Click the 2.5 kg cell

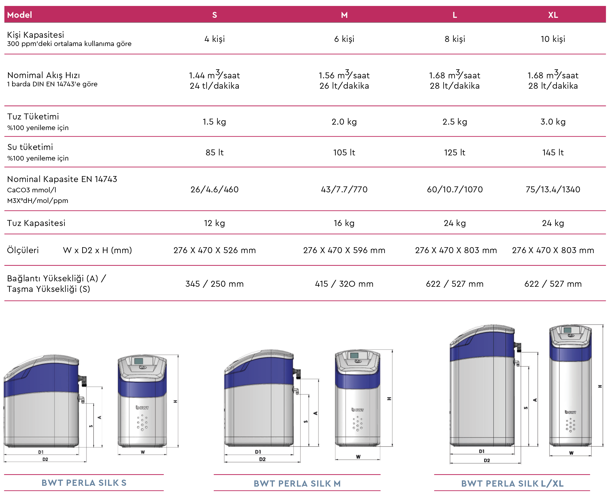(455, 122)
